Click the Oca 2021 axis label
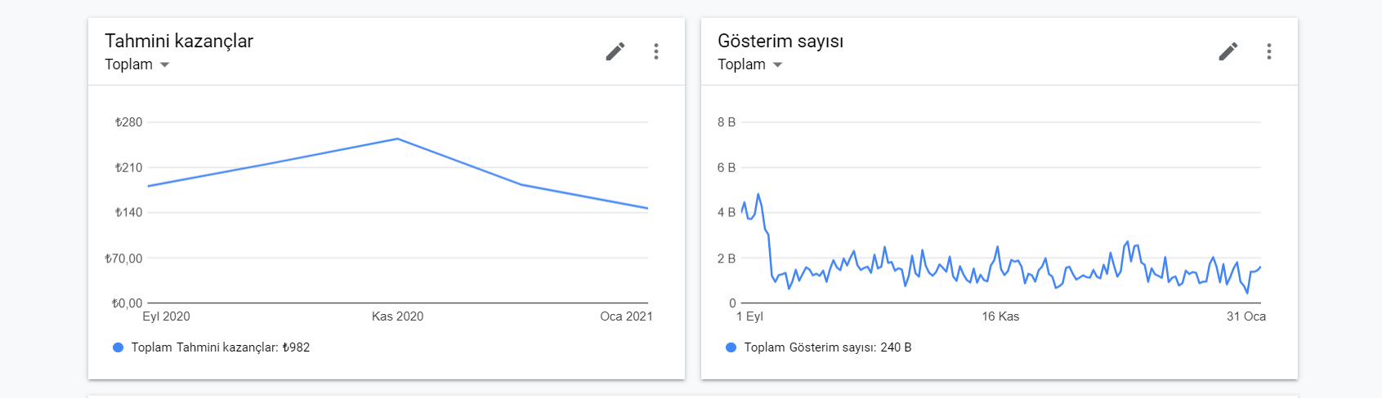The image size is (1382, 398). 626,316
